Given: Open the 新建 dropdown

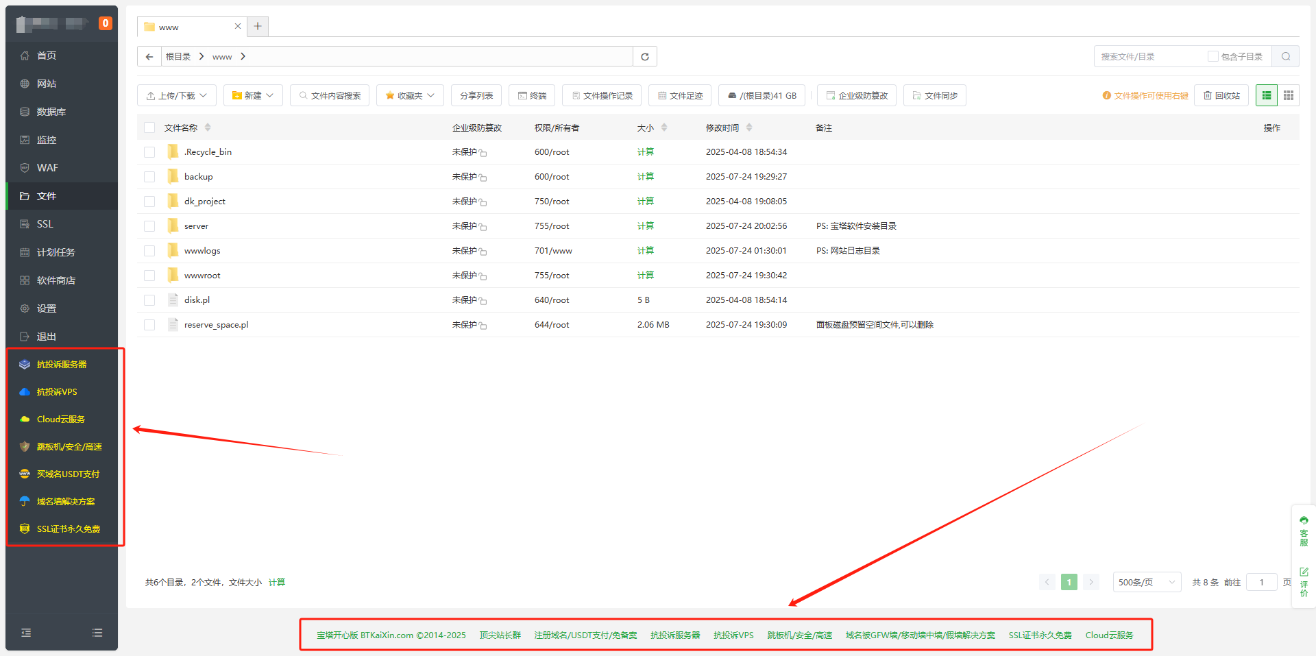Looking at the screenshot, I should (x=253, y=95).
